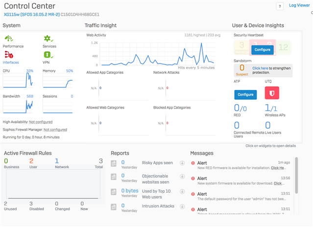Click the XG115w SFOS 16.05.2 MR-2 link
The image size is (313, 227).
click(32, 15)
